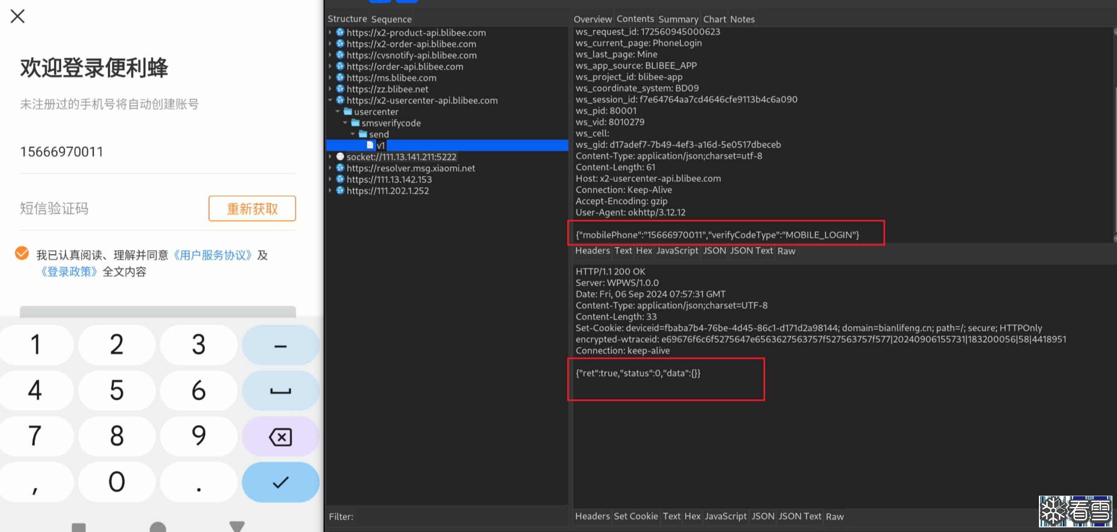The height and width of the screenshot is (532, 1117).
Task: Close the login screen with X icon
Action: click(x=17, y=17)
